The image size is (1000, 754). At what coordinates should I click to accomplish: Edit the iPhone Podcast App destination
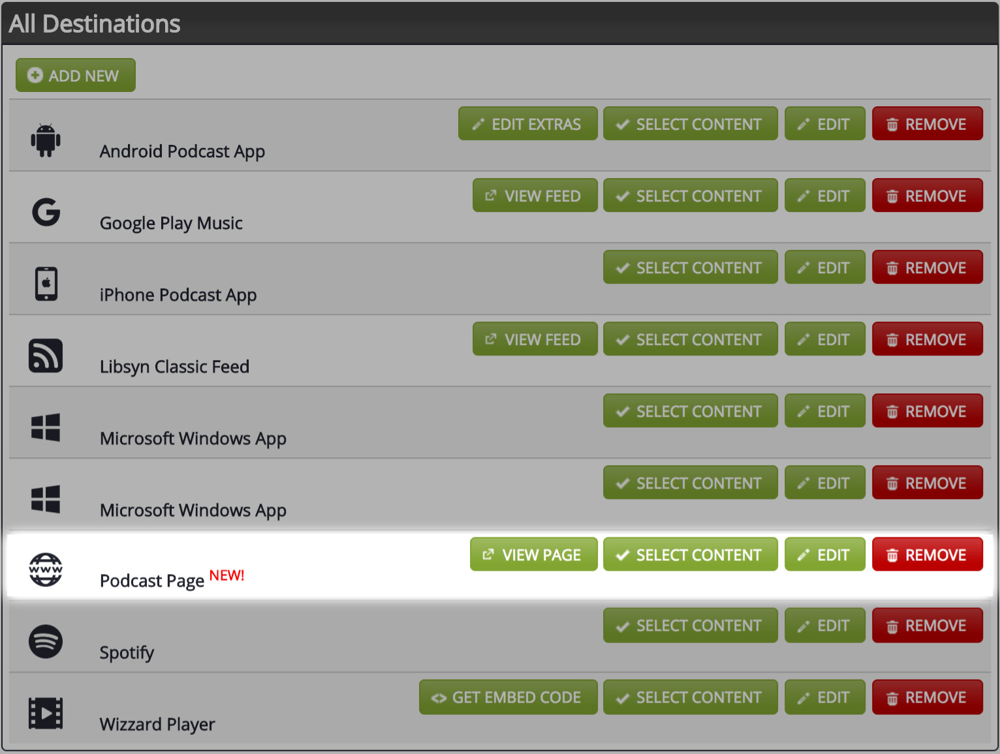click(825, 267)
